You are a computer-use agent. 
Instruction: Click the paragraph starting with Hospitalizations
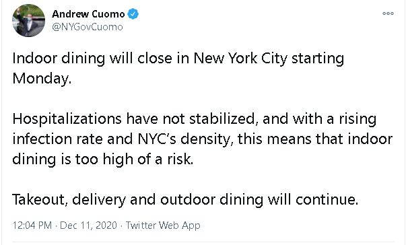tap(203, 139)
